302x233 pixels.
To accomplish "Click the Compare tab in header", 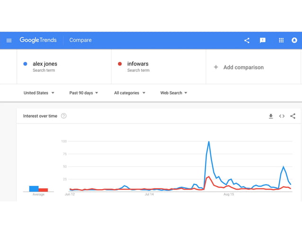I will coord(80,40).
